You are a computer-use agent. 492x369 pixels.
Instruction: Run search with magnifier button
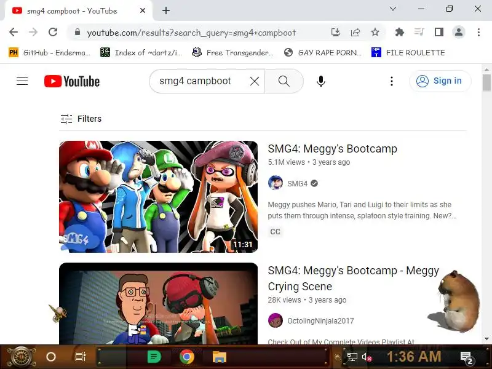(284, 81)
